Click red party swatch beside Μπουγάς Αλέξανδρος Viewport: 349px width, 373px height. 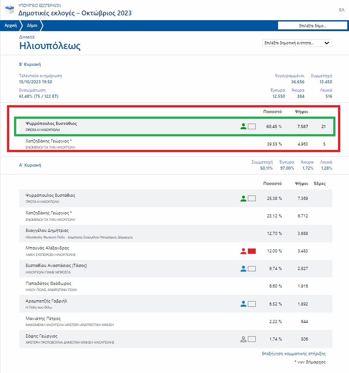252,251
